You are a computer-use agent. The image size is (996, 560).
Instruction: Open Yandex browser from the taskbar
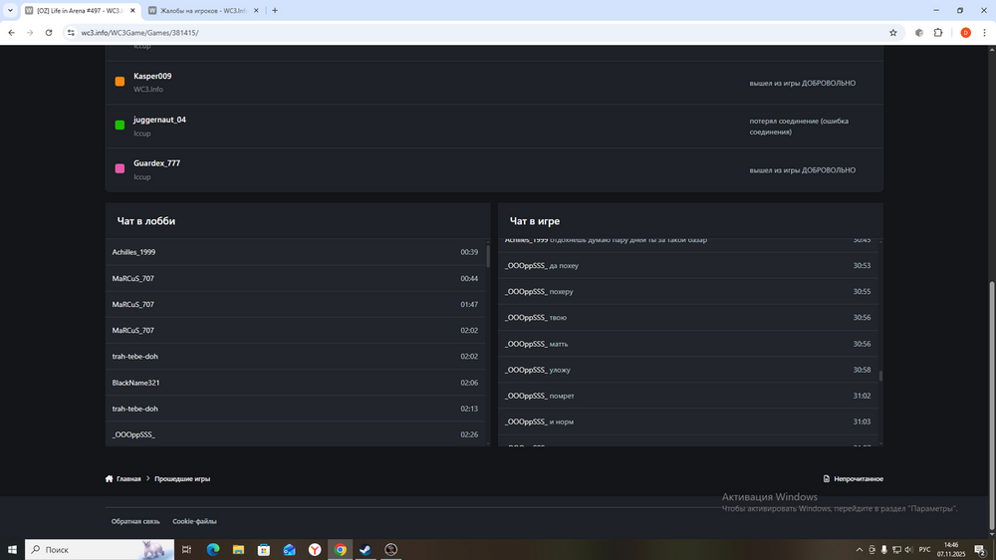tap(315, 549)
